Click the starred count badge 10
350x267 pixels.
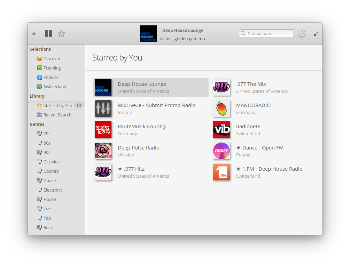(79, 105)
